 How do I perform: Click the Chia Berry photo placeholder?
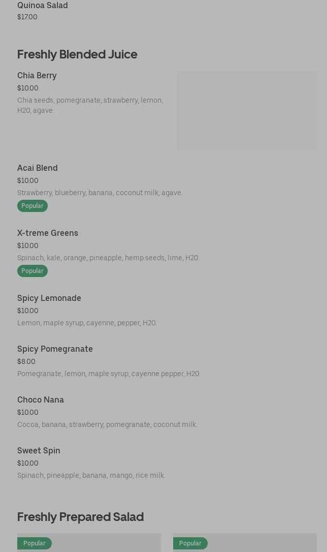pos(246,111)
